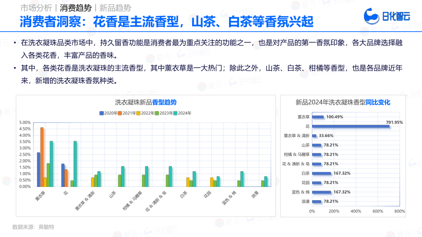Screen dimensions: 422x237
Task: Click the 800% x-axis label
Action: (400, 212)
